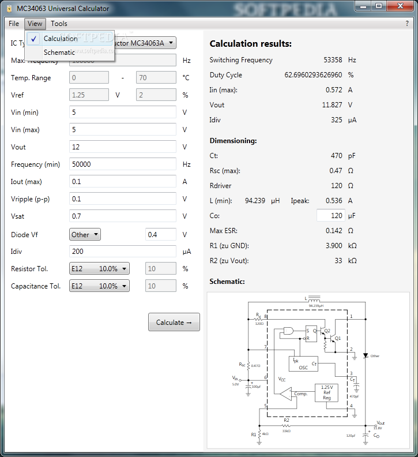Click the Temp. Range maximum 70 field
The image size is (418, 457).
tap(156, 77)
